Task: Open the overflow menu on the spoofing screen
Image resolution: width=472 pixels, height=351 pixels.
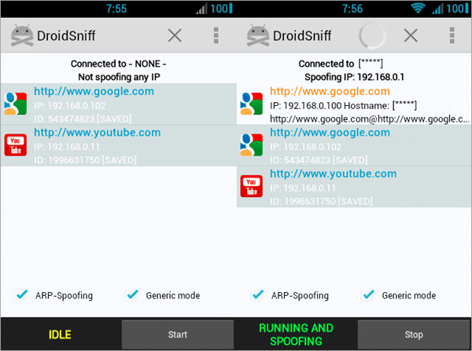Action: coord(452,35)
